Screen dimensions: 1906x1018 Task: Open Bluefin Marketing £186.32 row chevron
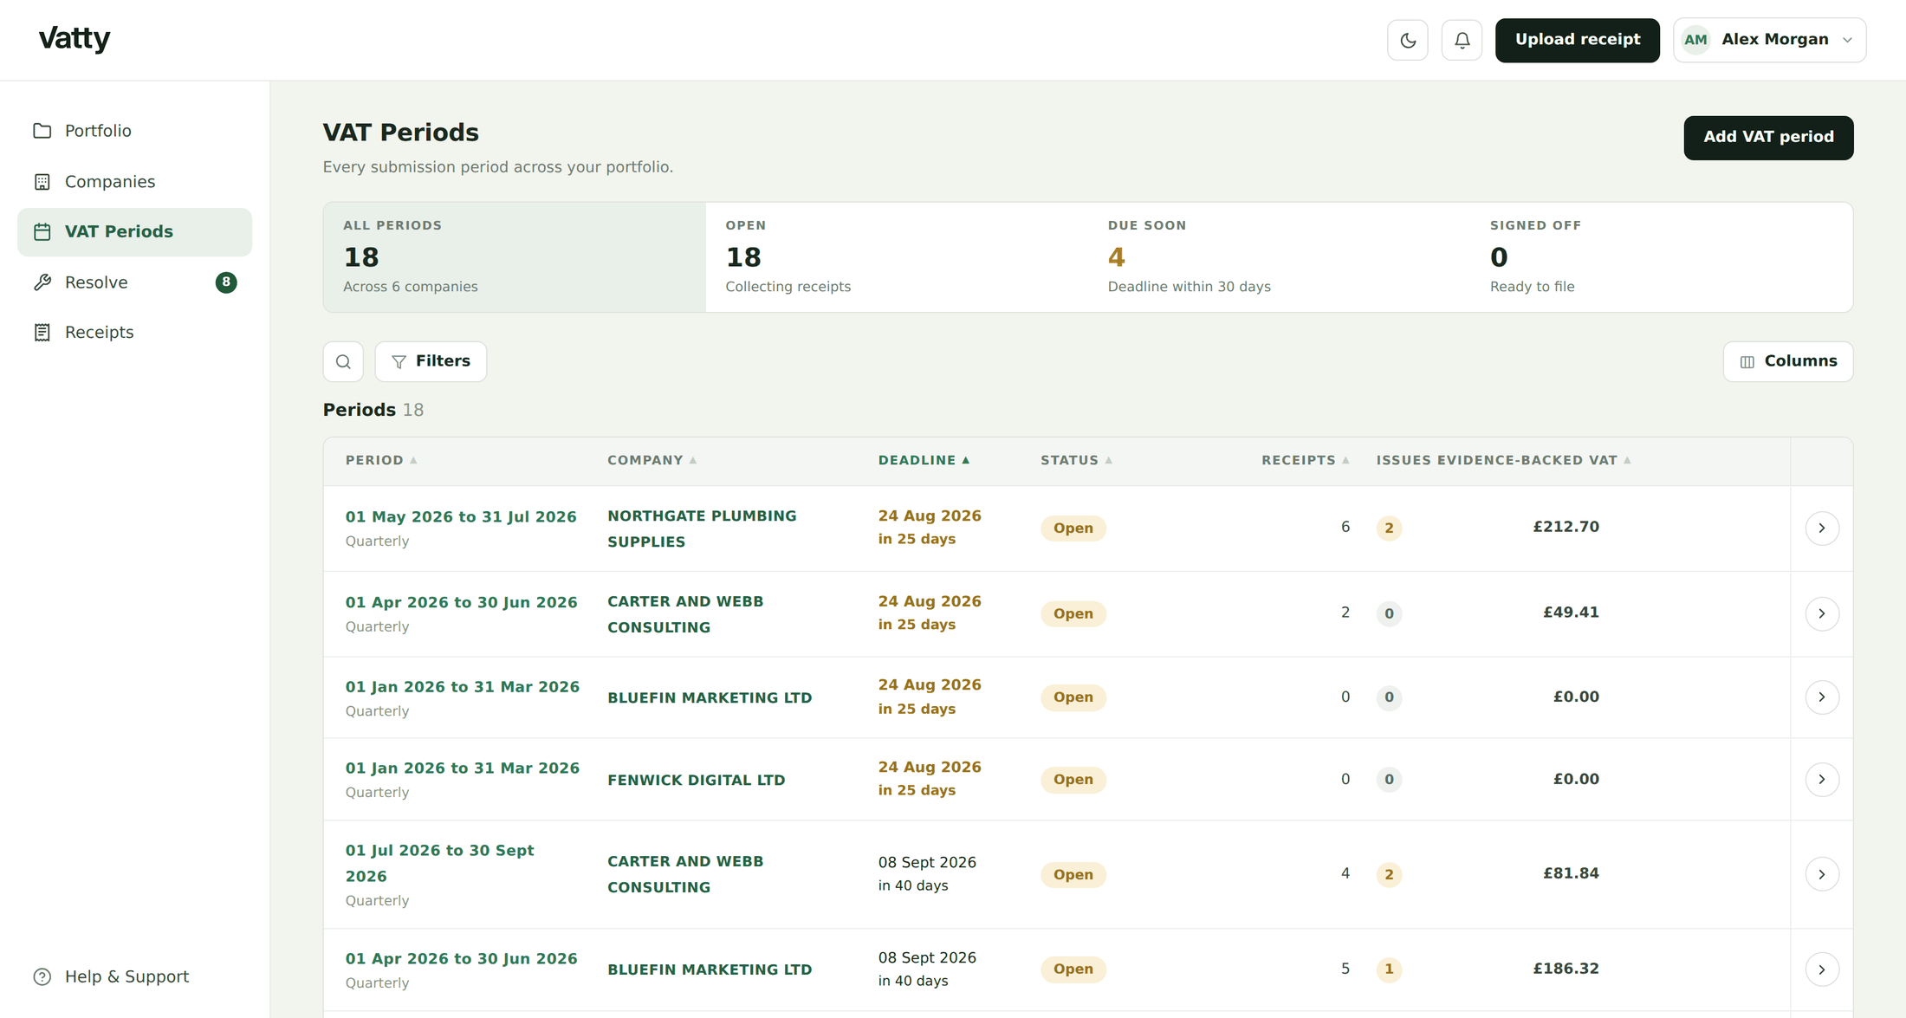pyautogui.click(x=1822, y=969)
